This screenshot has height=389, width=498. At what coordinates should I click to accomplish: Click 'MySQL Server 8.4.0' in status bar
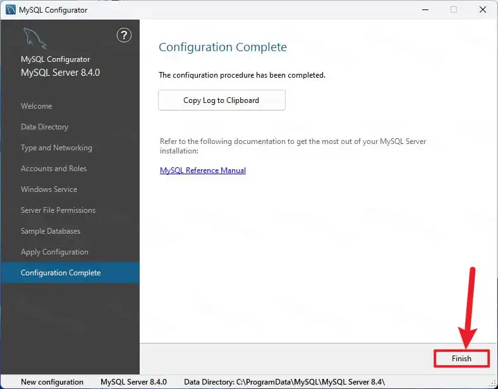133,382
